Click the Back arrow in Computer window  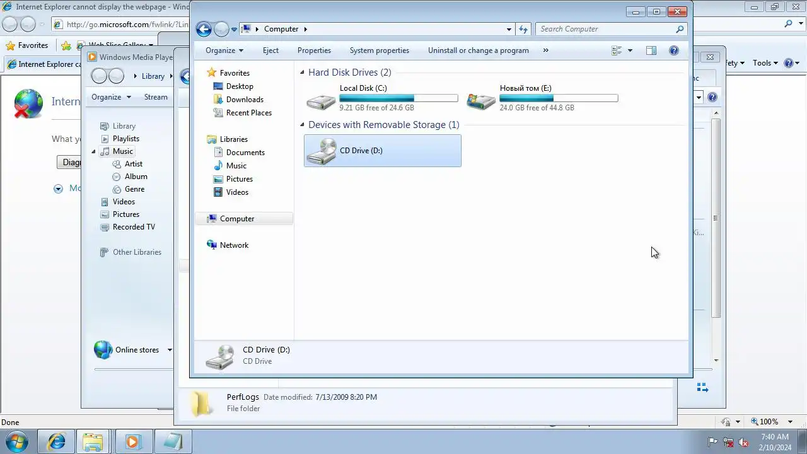204,29
